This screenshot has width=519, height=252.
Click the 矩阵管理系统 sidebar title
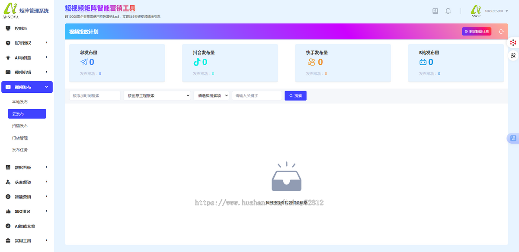click(x=34, y=11)
